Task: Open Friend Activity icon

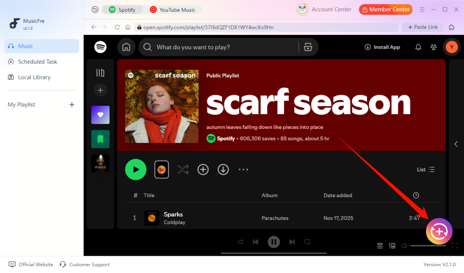Action: point(434,47)
